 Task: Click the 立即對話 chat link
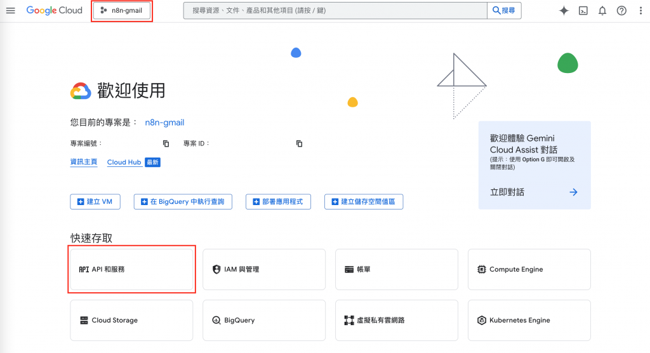pyautogui.click(x=507, y=192)
